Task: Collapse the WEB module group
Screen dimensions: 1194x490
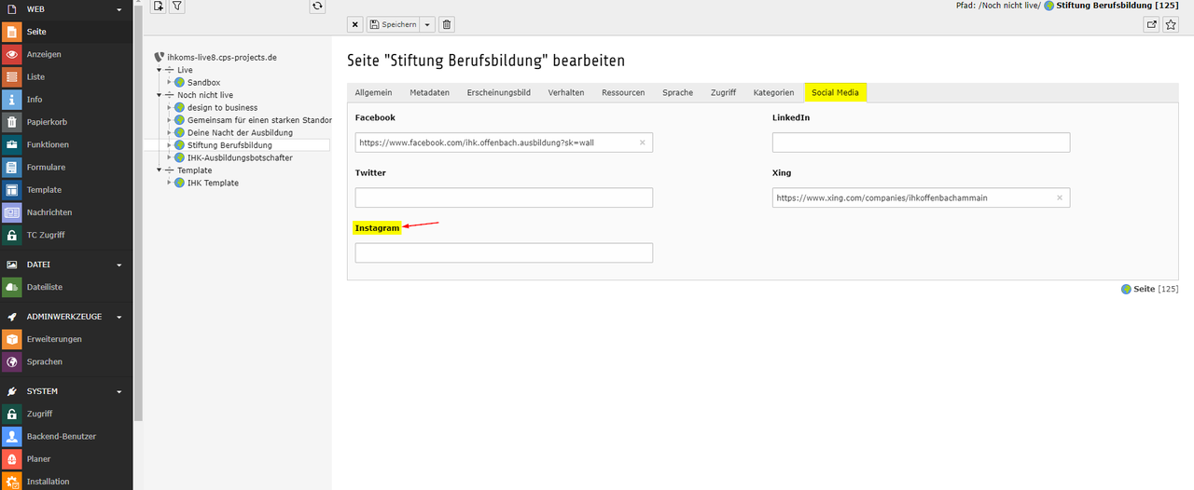Action: point(118,9)
